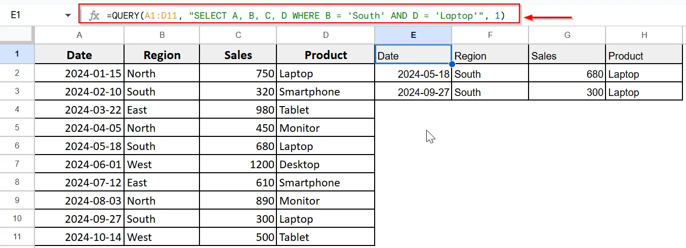Viewport: 686px width, 248px height.
Task: Click cell with date 2024-04-05
Action: coord(79,128)
